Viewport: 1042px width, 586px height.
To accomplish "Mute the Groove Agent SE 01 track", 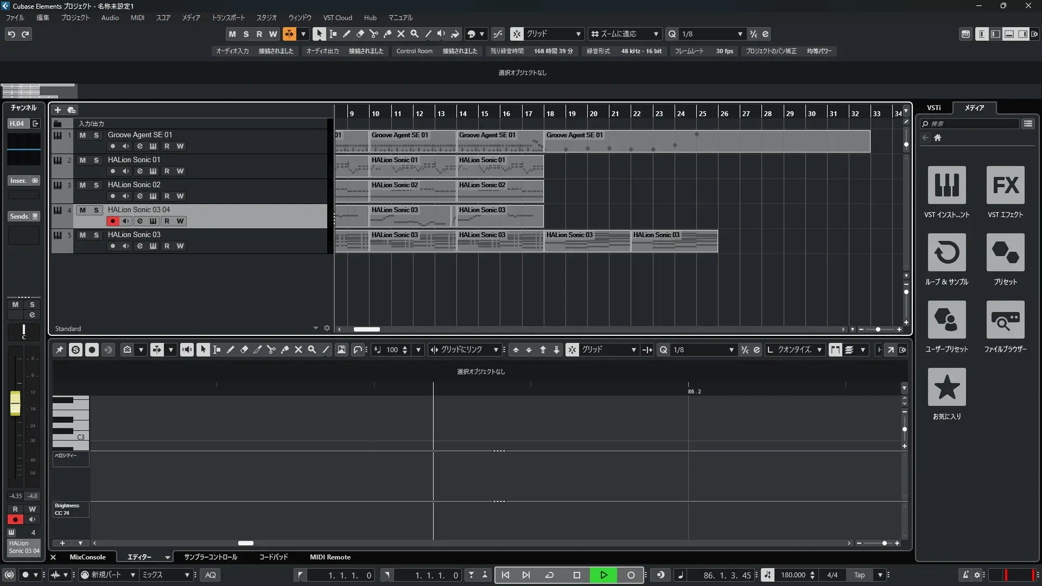I will 82,135.
